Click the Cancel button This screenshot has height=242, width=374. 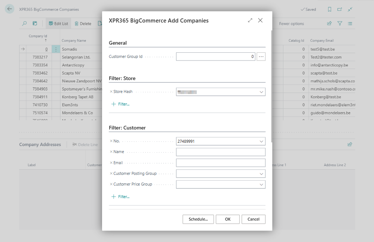[x=254, y=219]
